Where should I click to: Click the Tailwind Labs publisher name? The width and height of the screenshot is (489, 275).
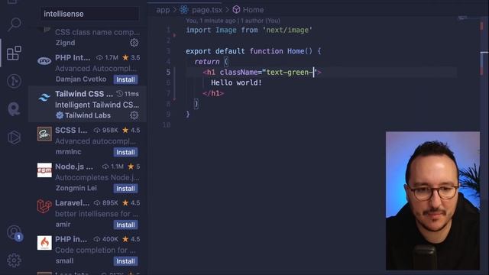tap(88, 115)
